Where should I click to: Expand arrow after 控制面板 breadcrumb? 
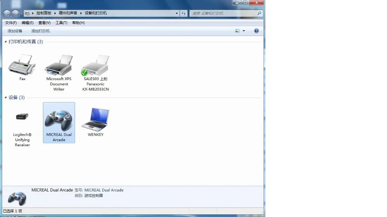(x=55, y=13)
